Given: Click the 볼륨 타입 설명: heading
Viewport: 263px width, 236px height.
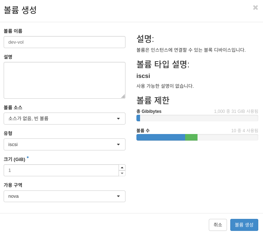Looking at the screenshot, I should tap(163, 64).
